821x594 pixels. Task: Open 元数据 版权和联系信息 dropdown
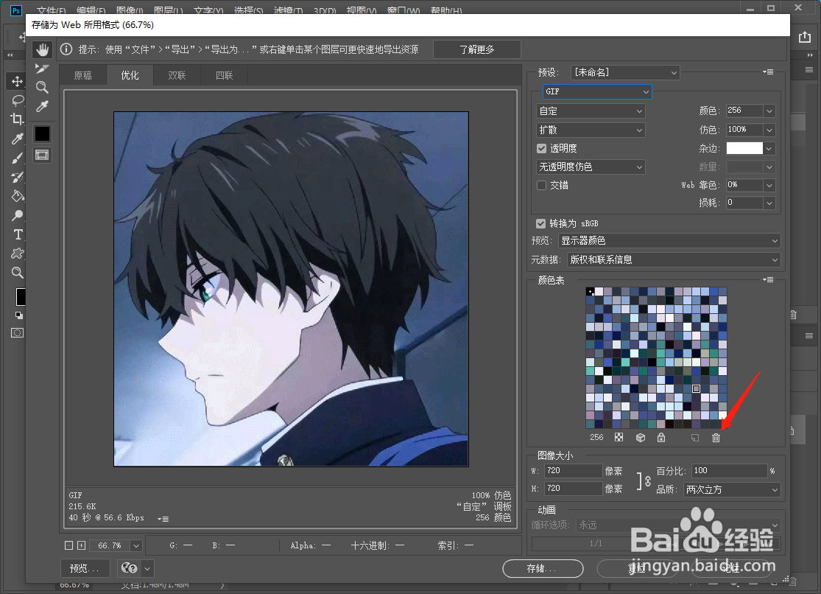[674, 259]
